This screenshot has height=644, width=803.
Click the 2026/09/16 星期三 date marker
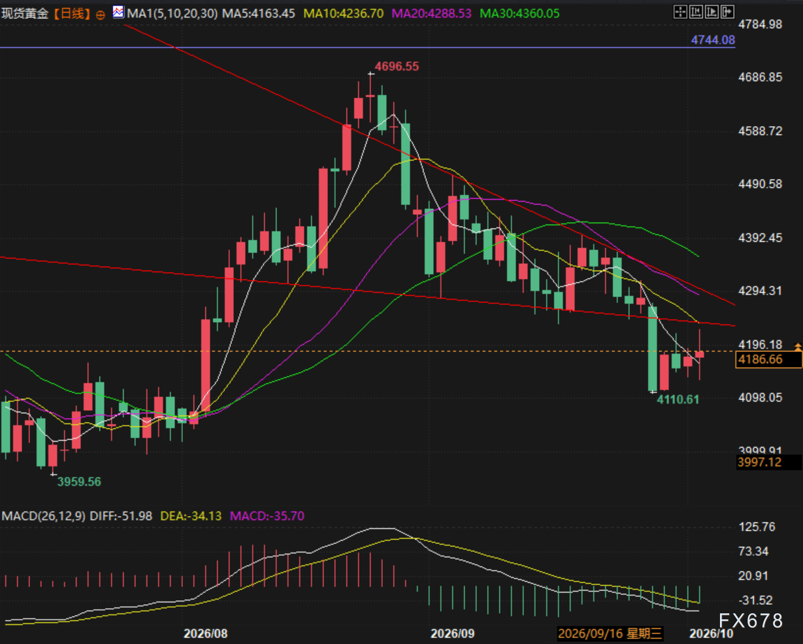(x=610, y=633)
